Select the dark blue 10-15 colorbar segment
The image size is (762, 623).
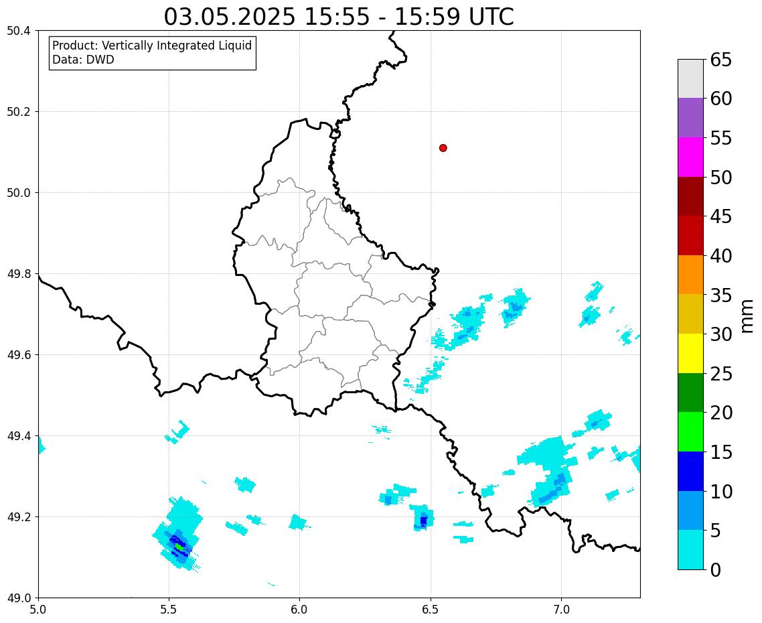point(690,471)
